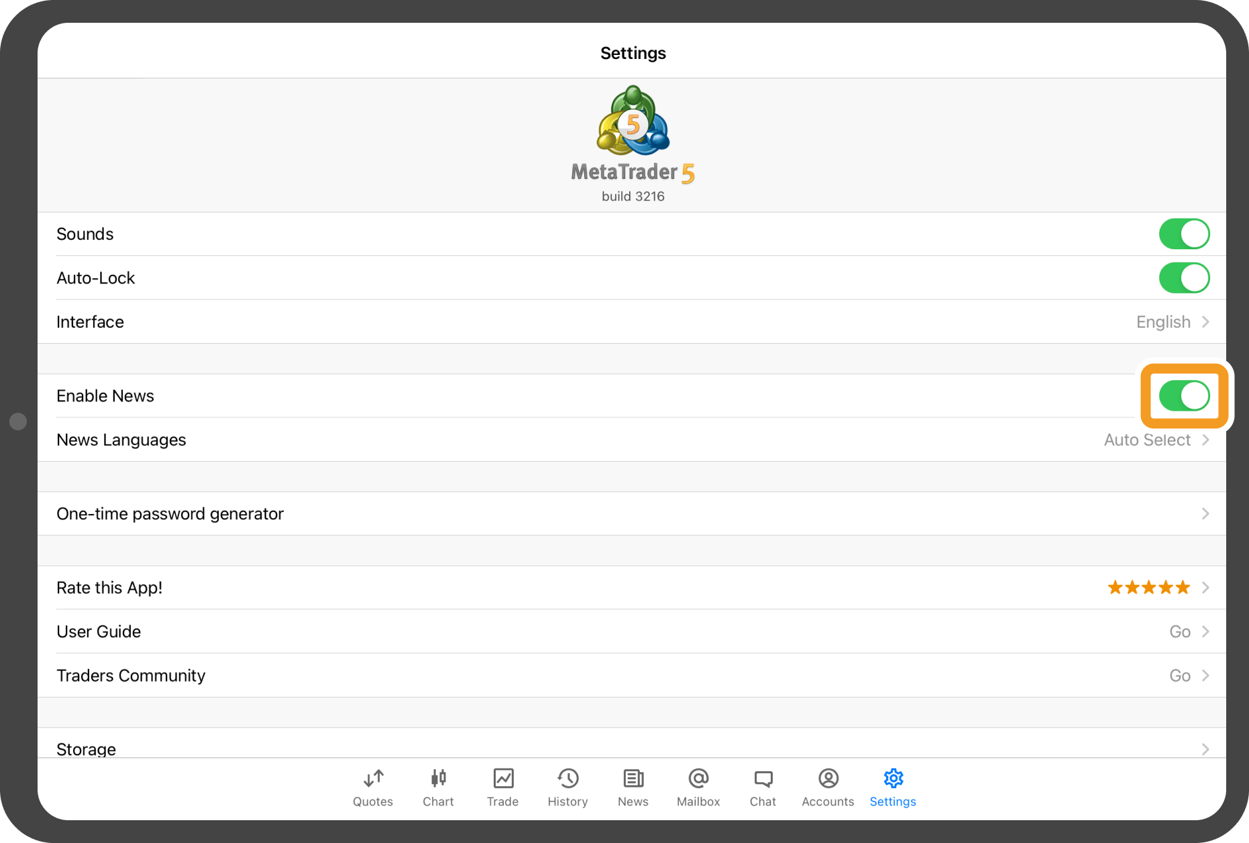Follow the User Guide Go link
Viewport: 1249px width, 843px height.
pos(1187,632)
